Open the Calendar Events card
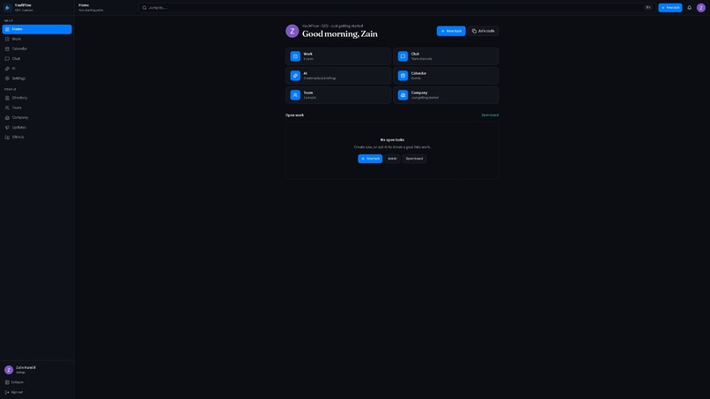Viewport: 710px width, 399px height. (x=446, y=76)
